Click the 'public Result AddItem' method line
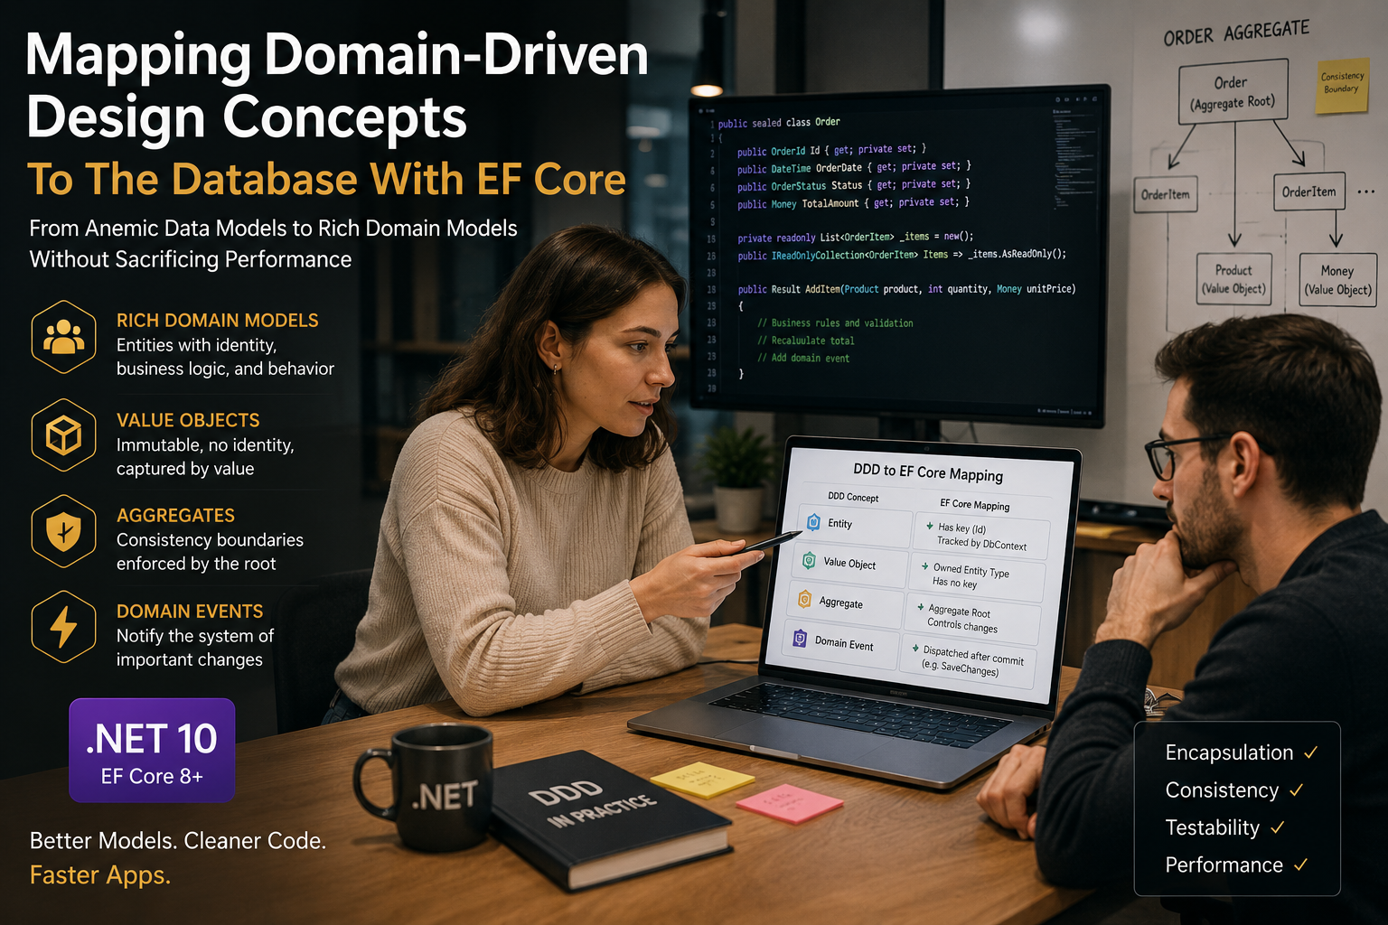 click(x=906, y=289)
